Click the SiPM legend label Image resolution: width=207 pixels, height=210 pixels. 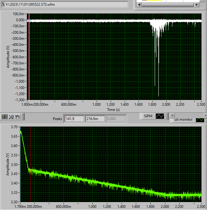click(x=147, y=116)
